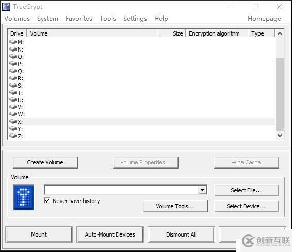Click the drive list scroll down arrow

[x=280, y=136]
